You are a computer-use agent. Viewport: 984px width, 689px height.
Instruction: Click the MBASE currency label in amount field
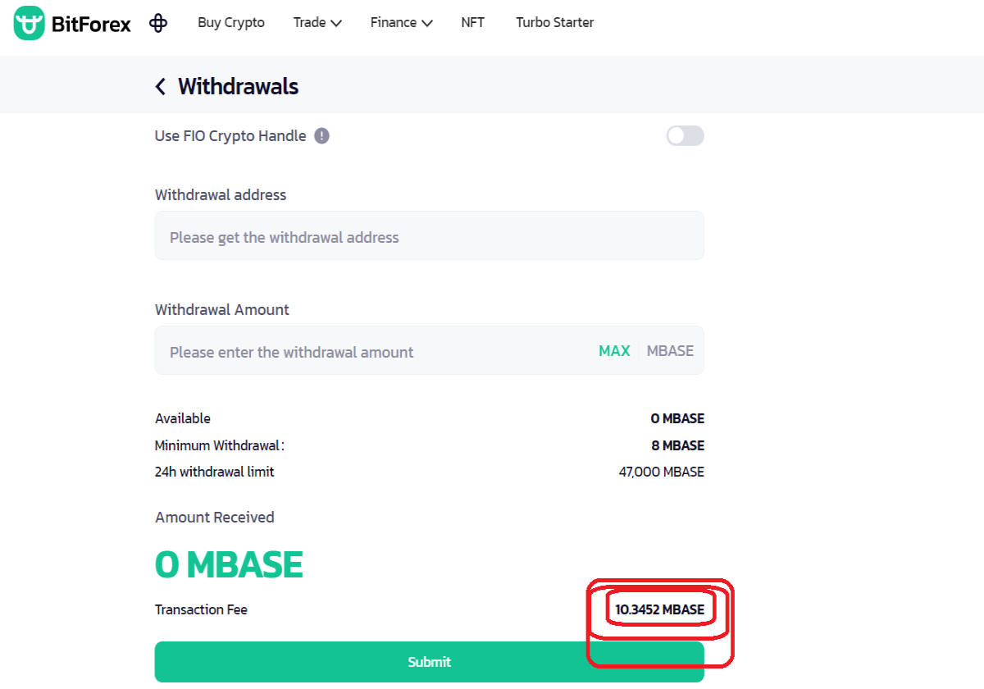pyautogui.click(x=670, y=351)
